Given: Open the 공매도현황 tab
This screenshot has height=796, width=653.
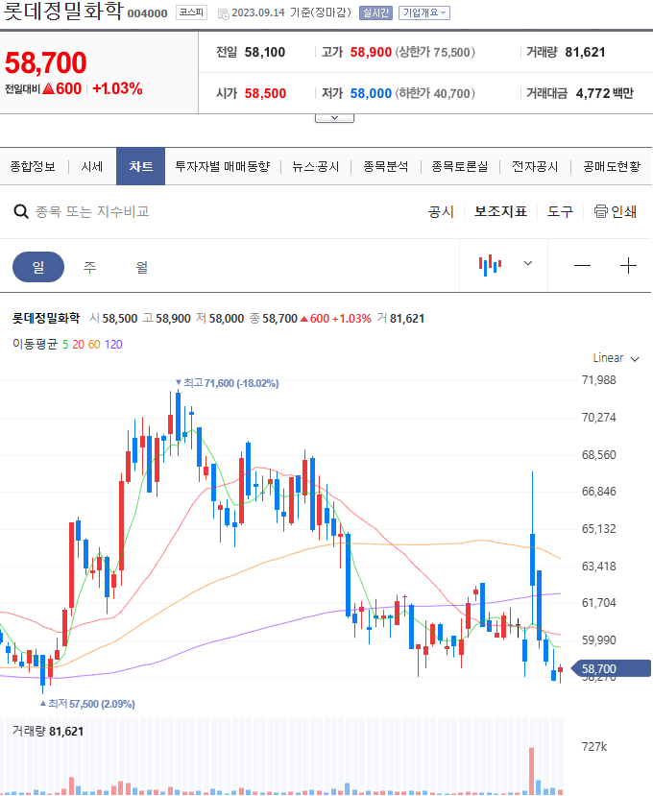Looking at the screenshot, I should click(x=612, y=166).
